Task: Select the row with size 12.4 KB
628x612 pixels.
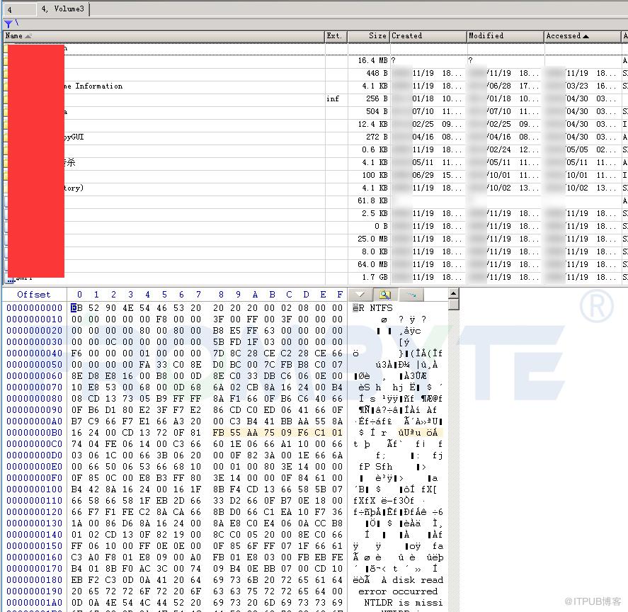Action: coord(315,124)
